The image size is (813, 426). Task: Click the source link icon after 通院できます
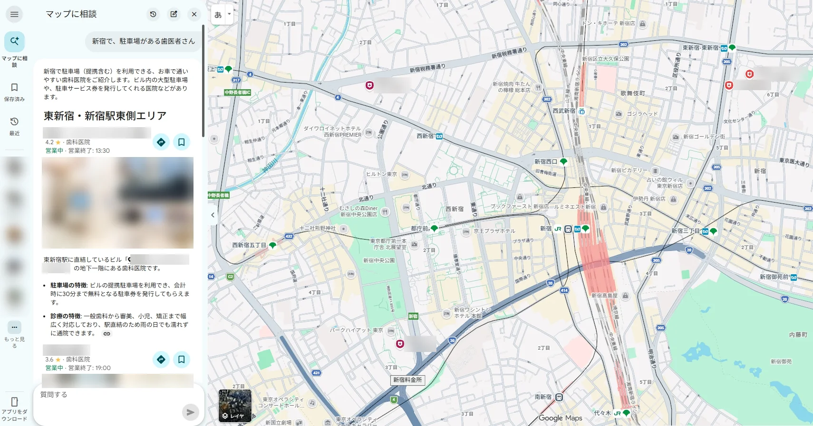click(107, 333)
